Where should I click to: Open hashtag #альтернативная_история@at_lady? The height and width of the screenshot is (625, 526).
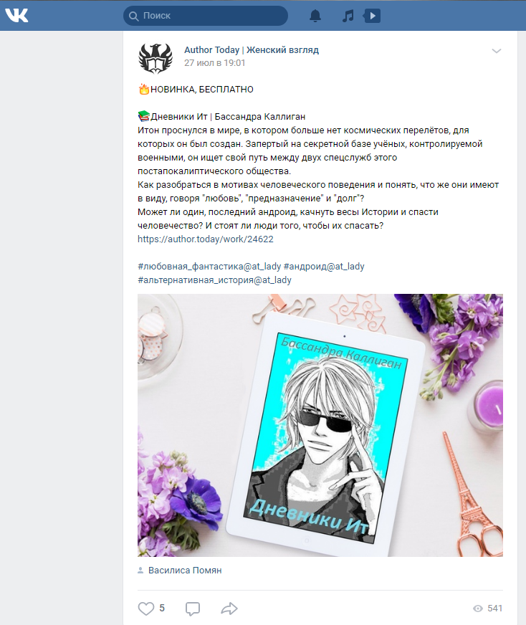point(214,280)
